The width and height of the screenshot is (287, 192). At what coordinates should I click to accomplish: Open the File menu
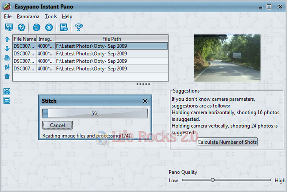[x=8, y=17]
